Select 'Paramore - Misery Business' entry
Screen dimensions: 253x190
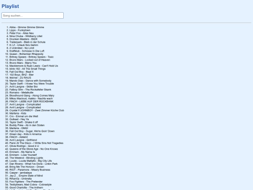click(30, 170)
